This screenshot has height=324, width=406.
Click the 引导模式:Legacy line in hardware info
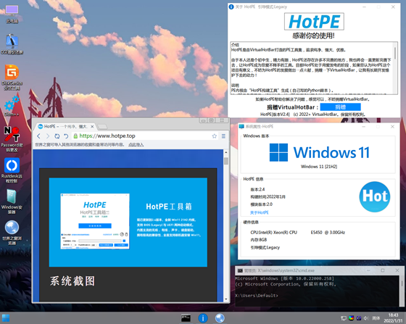[x=265, y=247]
